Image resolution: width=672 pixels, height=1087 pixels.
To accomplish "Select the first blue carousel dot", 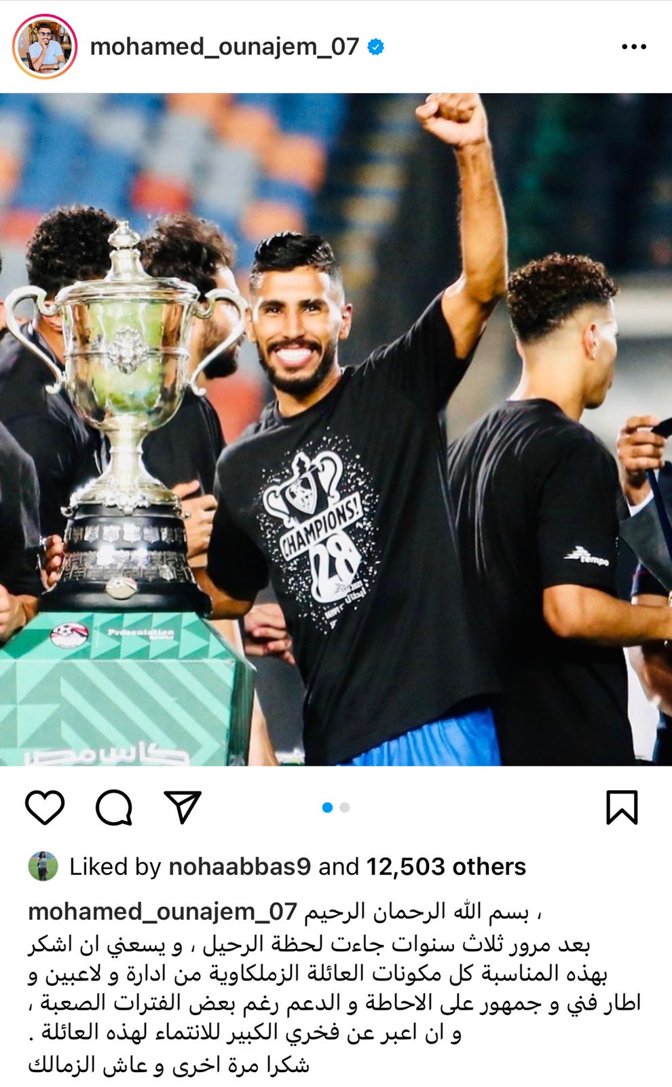I will click(x=327, y=807).
